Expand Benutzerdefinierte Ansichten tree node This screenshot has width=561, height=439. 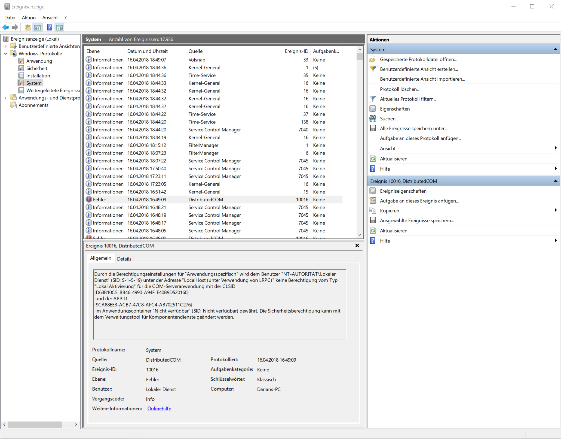(5, 46)
